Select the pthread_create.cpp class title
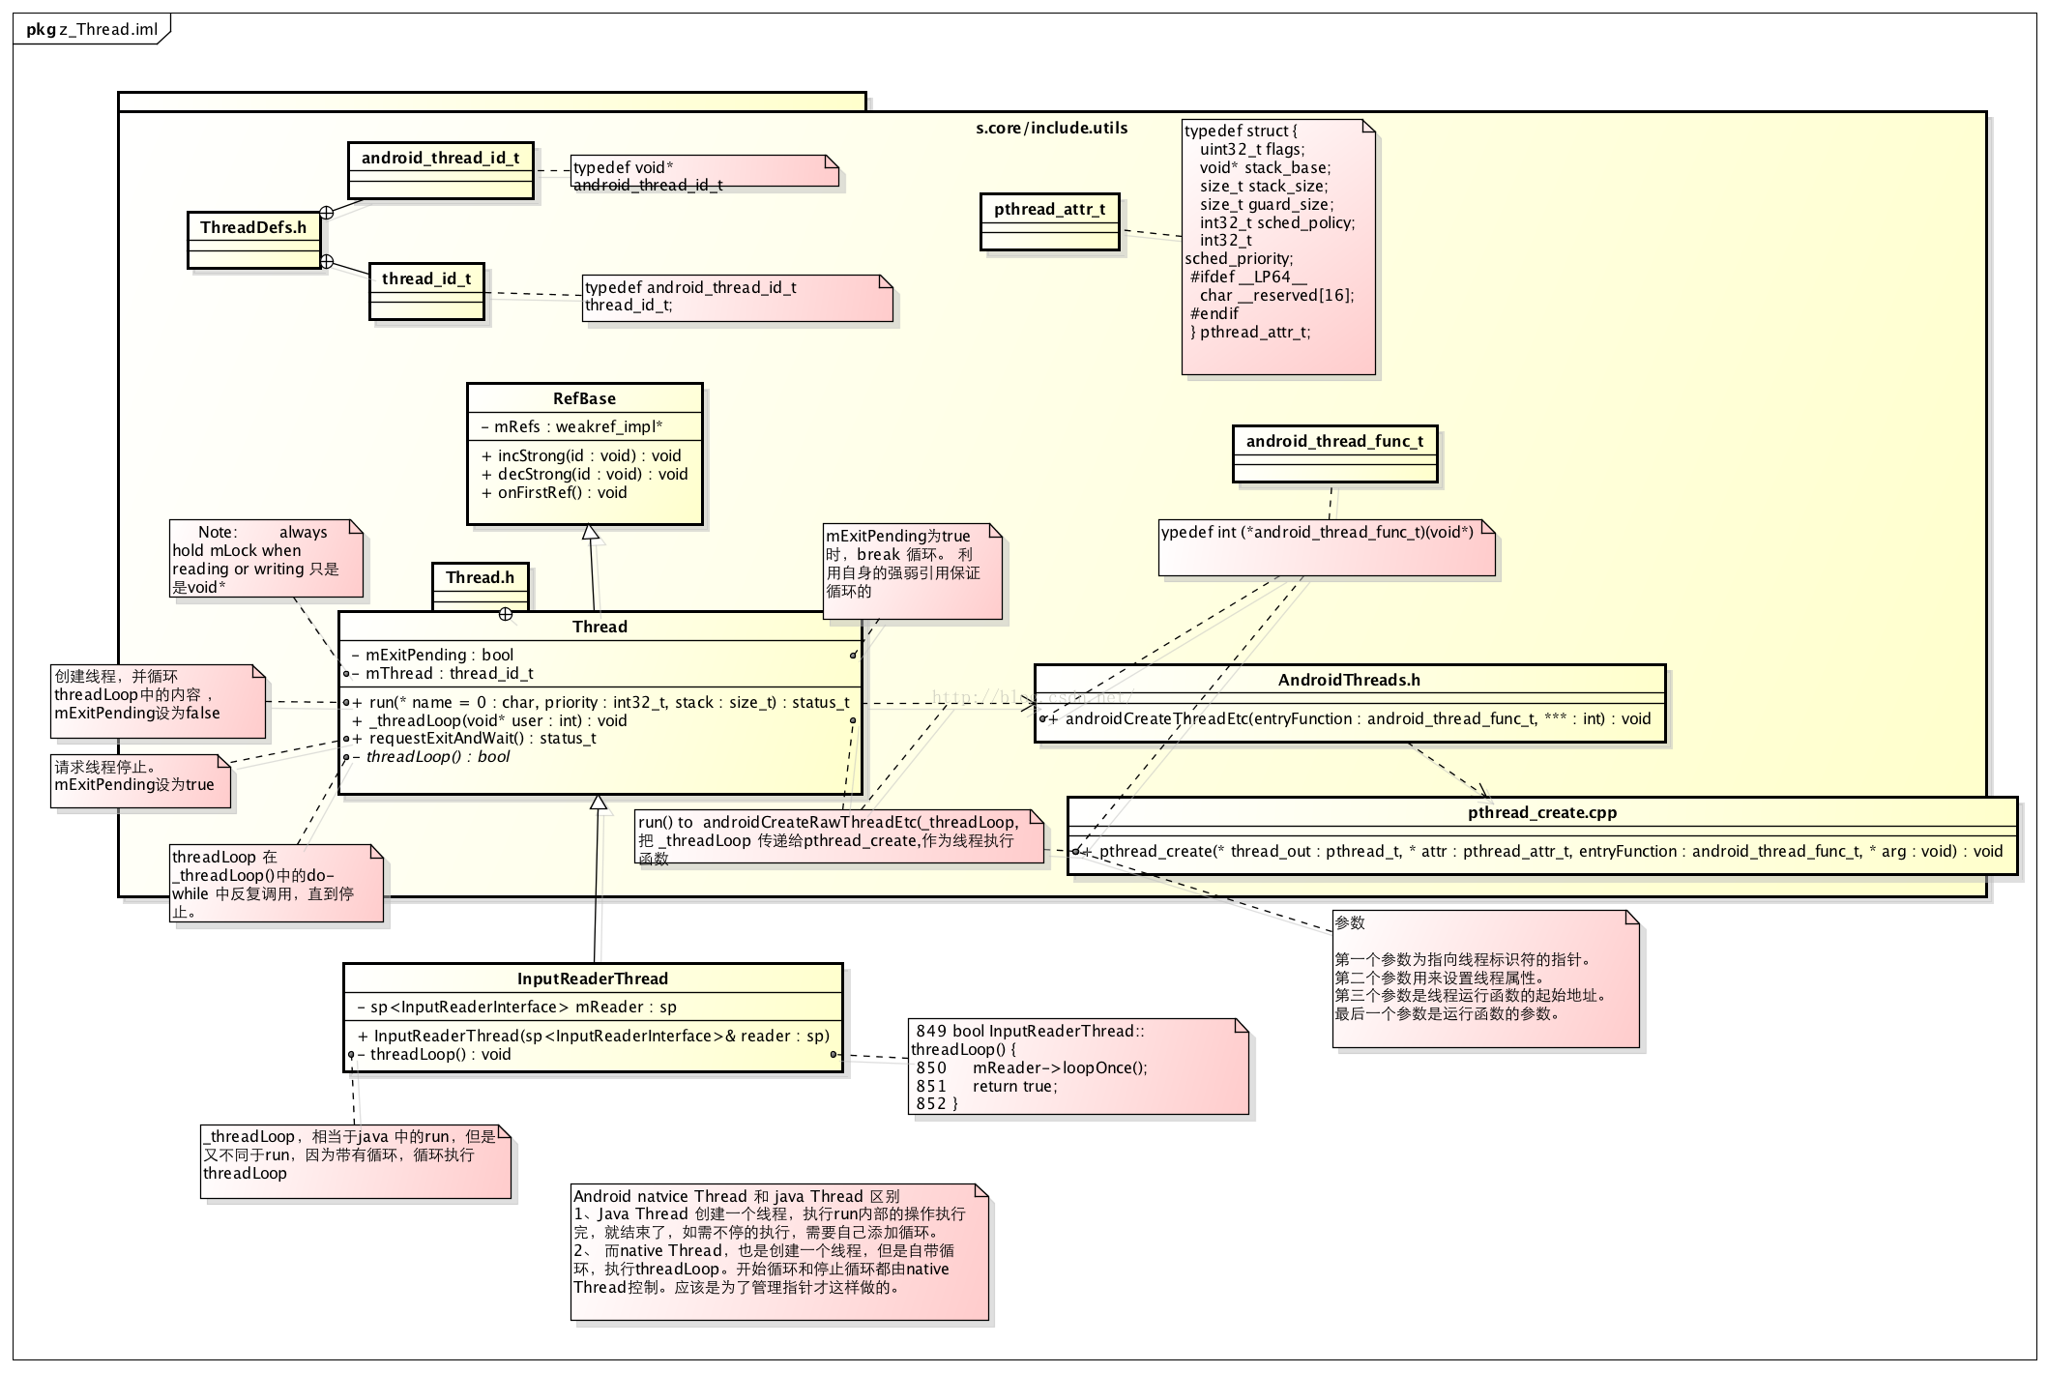Image resolution: width=2048 pixels, height=1373 pixels. pos(1541,812)
